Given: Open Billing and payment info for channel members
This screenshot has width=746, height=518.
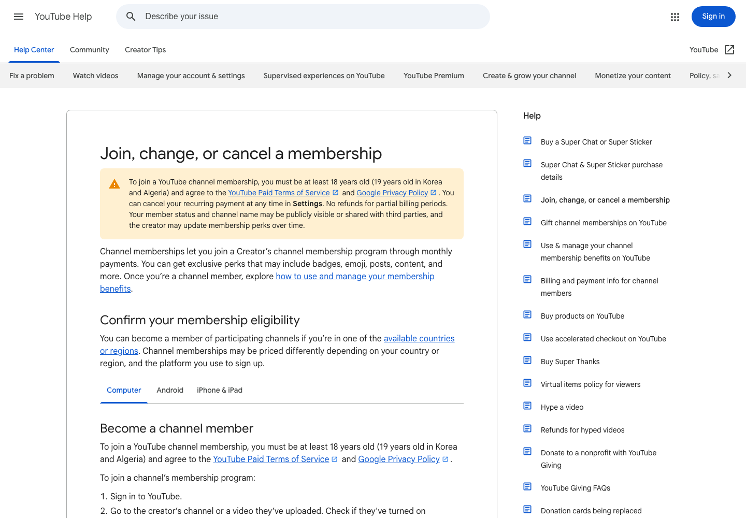Looking at the screenshot, I should tap(599, 287).
